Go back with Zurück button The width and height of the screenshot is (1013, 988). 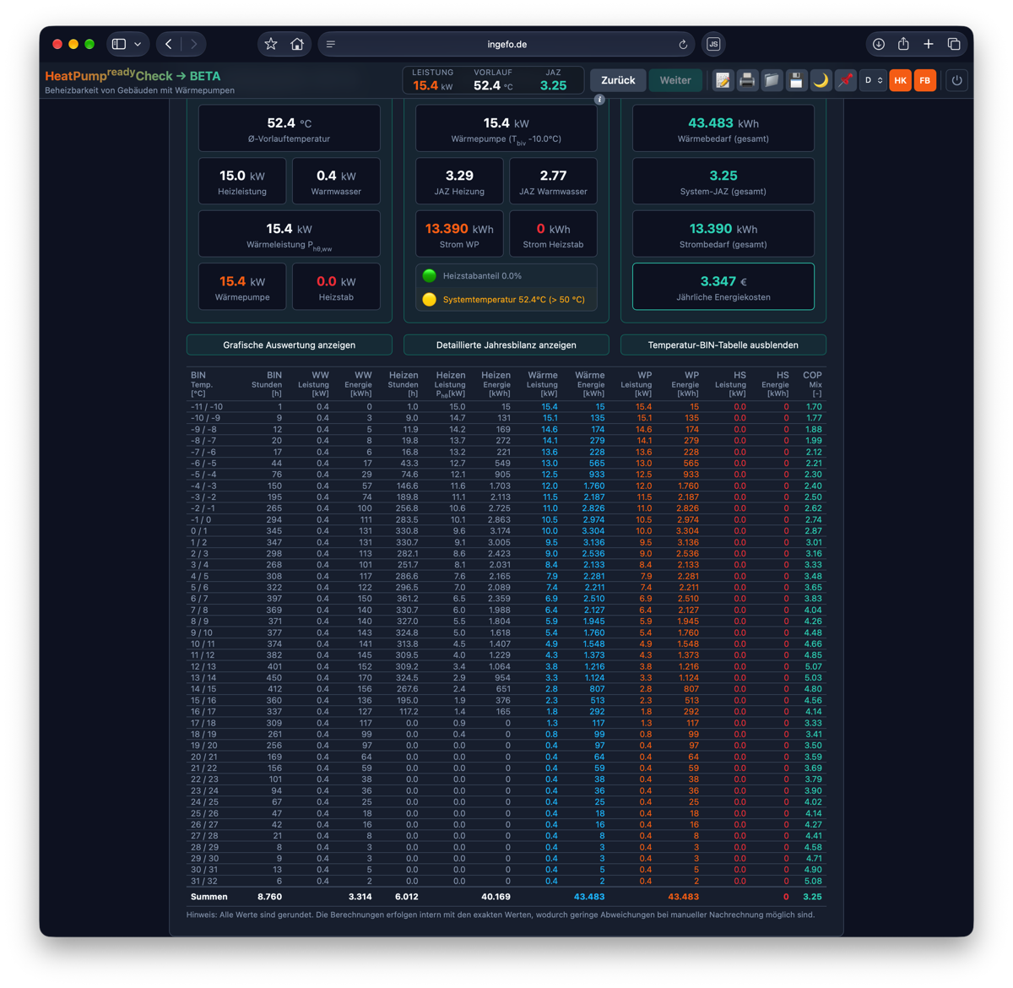pyautogui.click(x=618, y=80)
